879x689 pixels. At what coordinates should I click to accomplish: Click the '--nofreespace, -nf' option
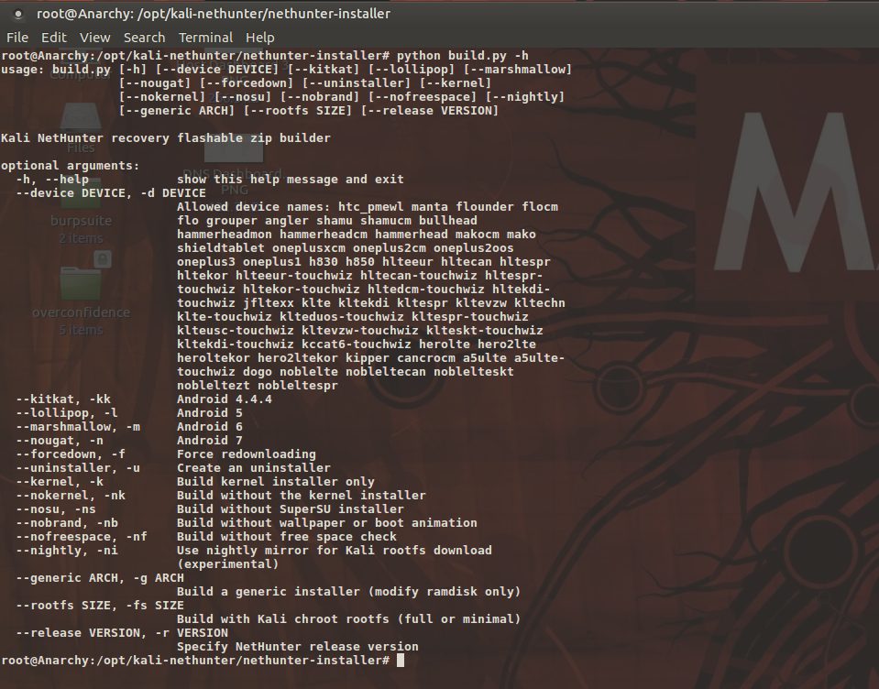point(82,536)
